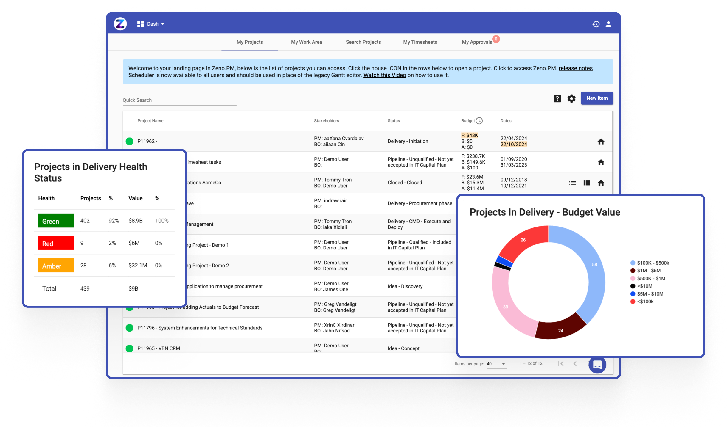Open the history clock icon in header
The image size is (727, 427).
(596, 24)
